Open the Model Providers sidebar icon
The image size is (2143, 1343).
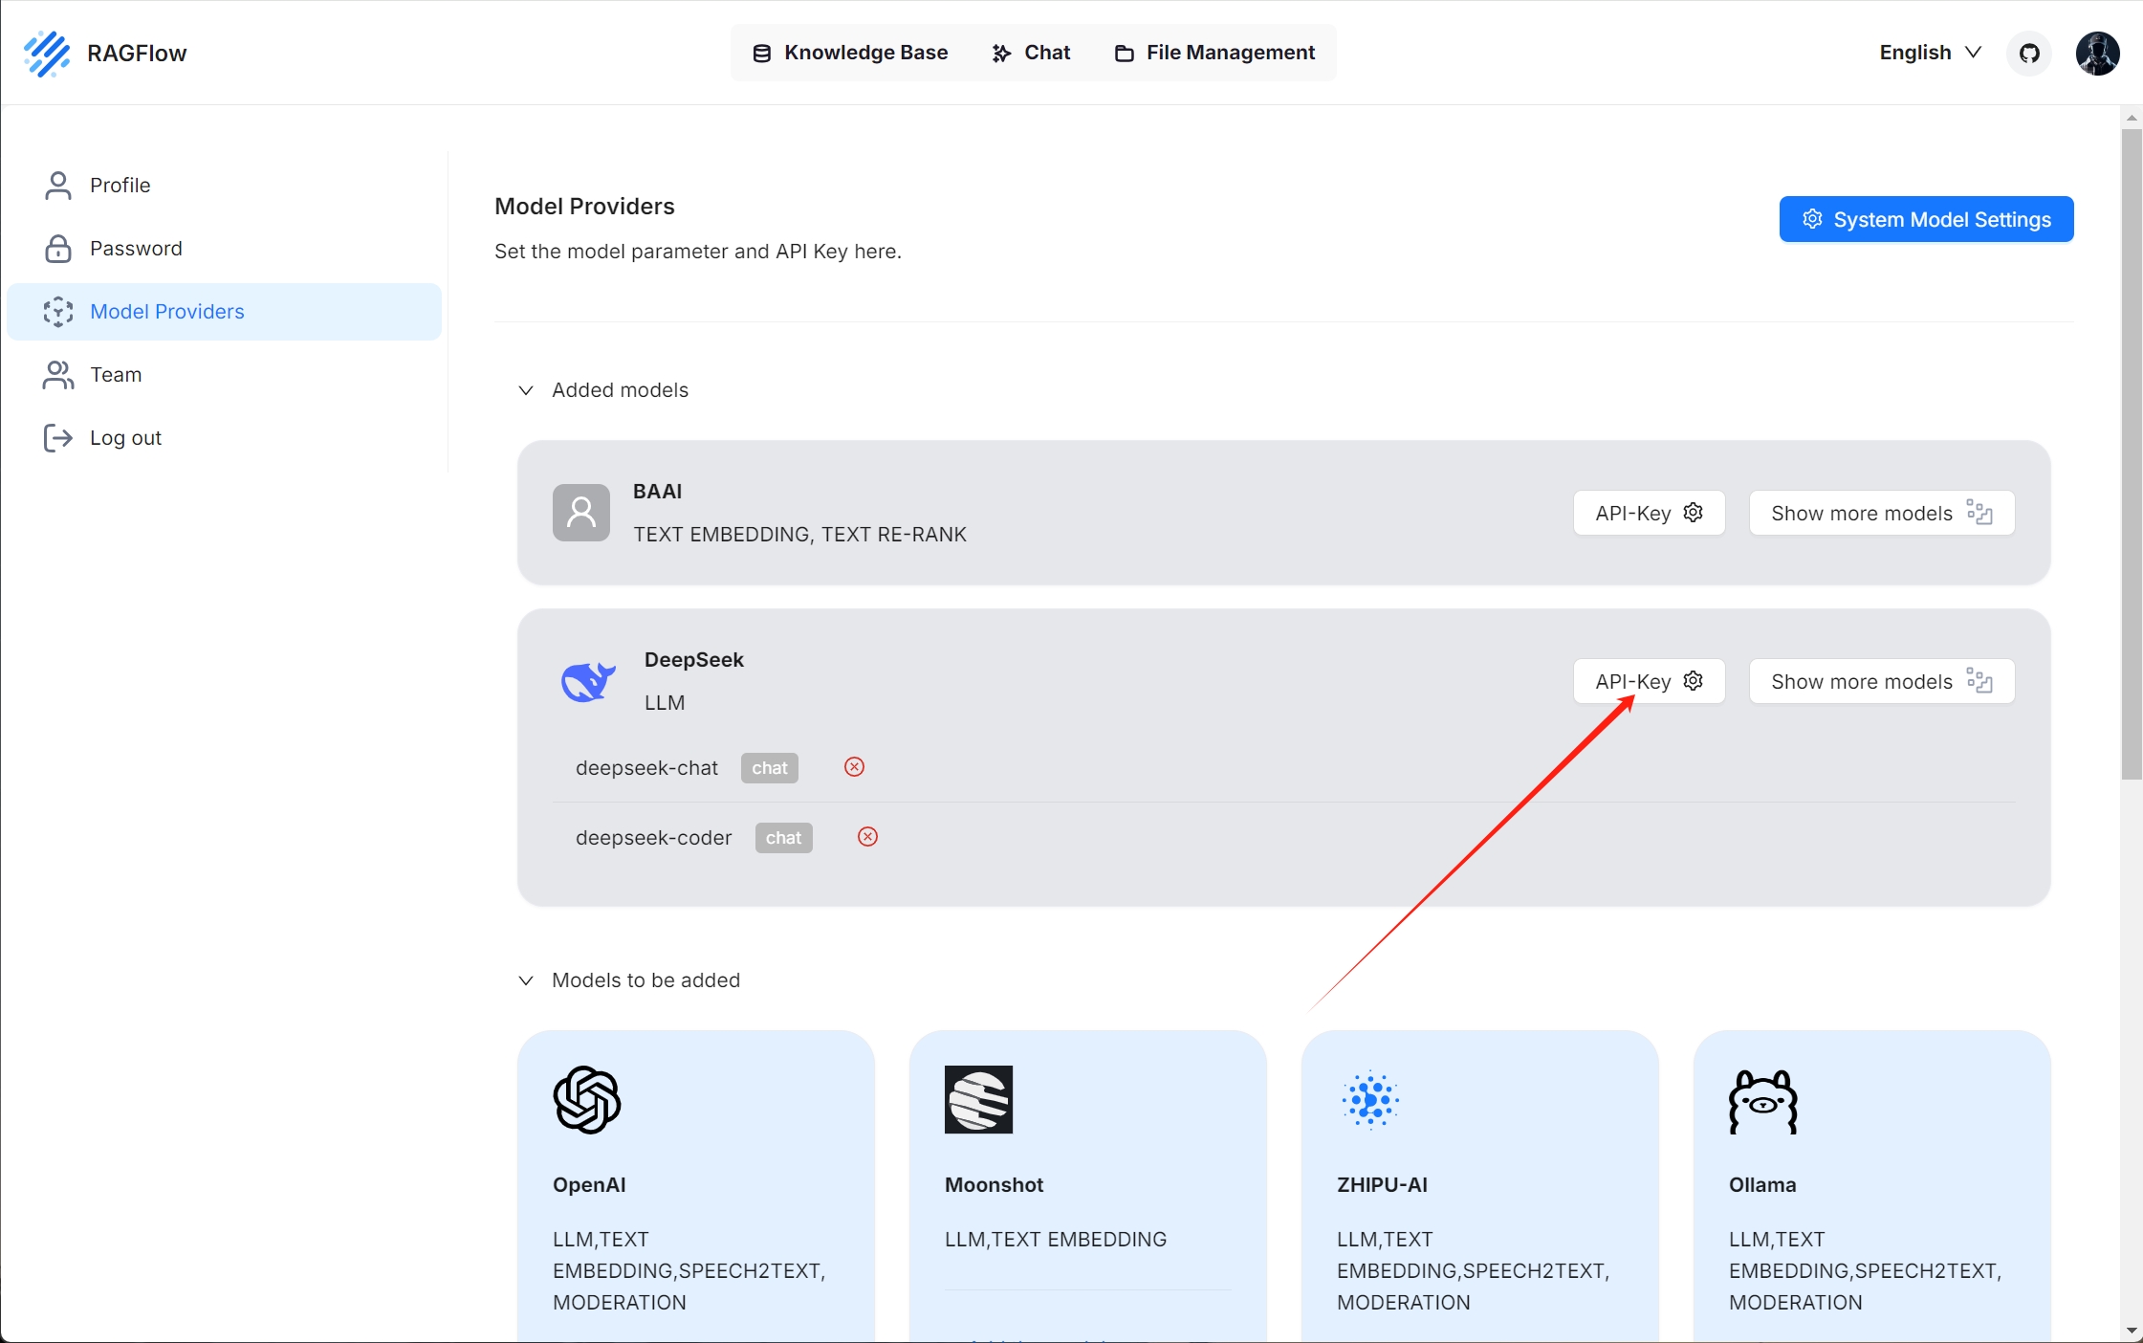[57, 312]
